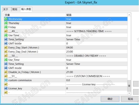This screenshot has height=105, width=139.
Task: Click the Wednesday row boolean icon
Action: 6,19
